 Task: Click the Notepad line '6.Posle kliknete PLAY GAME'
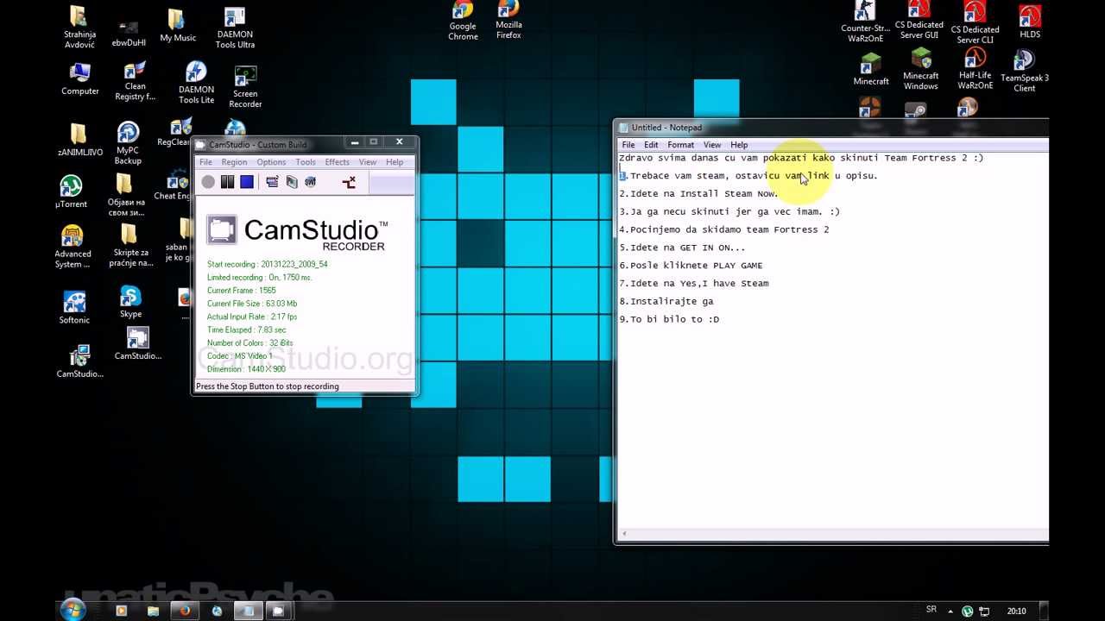(691, 265)
